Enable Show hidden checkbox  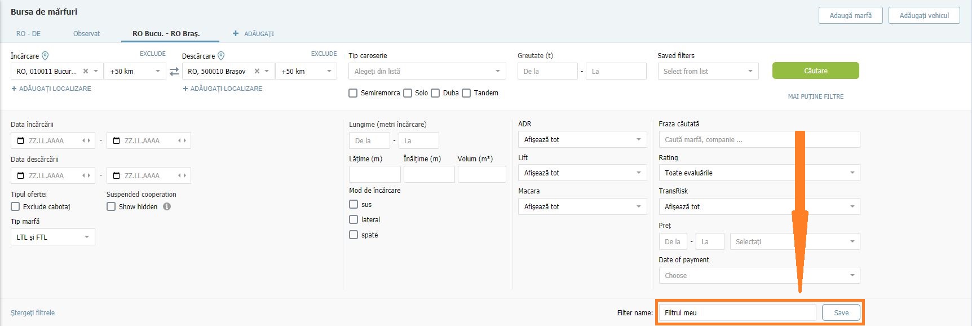click(x=111, y=206)
